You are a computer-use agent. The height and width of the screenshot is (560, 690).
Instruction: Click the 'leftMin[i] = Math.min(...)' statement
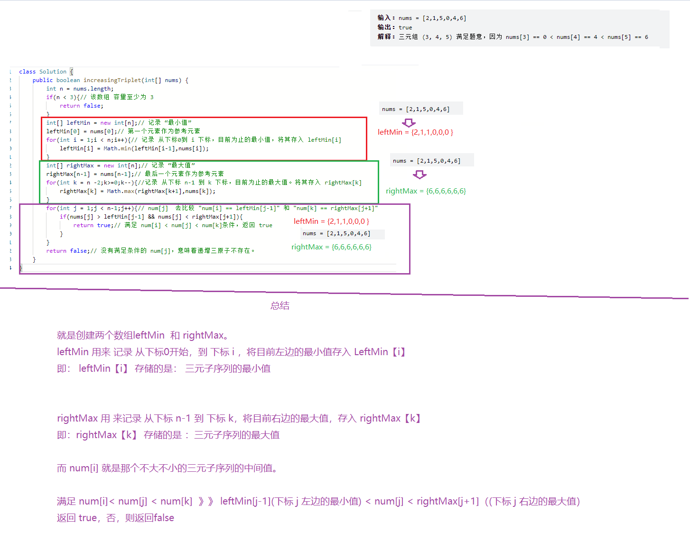click(x=134, y=148)
